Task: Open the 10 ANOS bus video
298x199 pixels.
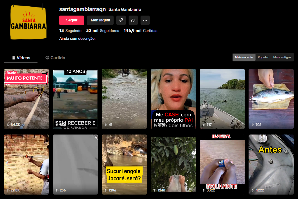Action: tap(76, 99)
